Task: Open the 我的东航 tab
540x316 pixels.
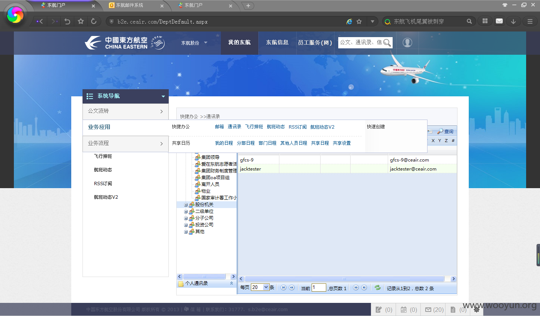Action: (240, 42)
